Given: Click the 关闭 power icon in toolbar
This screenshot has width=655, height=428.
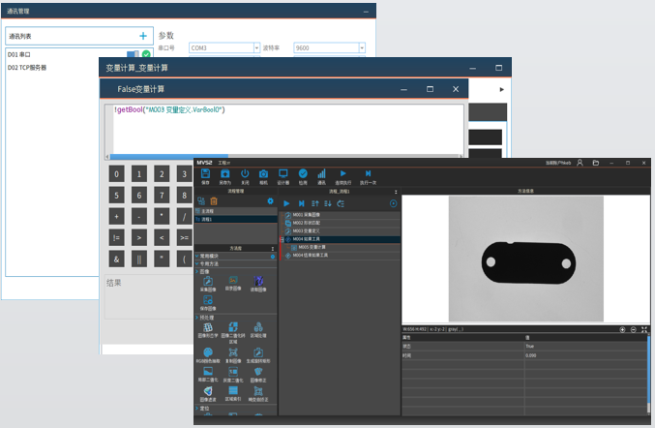Looking at the screenshot, I should tap(244, 175).
